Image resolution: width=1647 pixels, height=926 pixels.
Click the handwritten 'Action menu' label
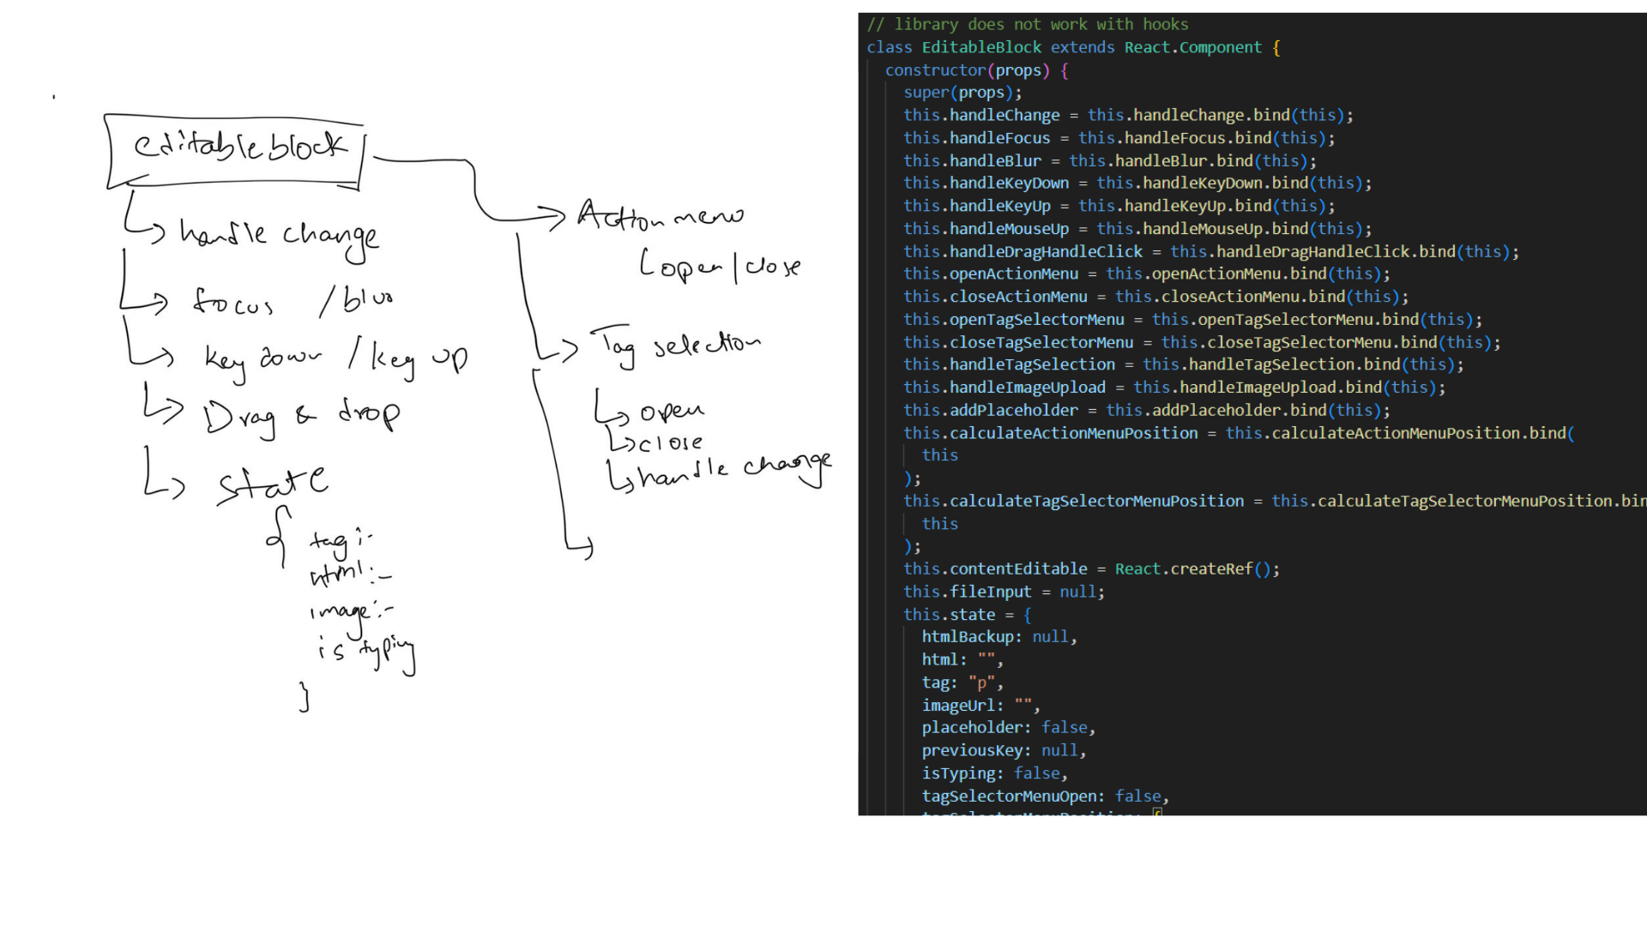660,215
